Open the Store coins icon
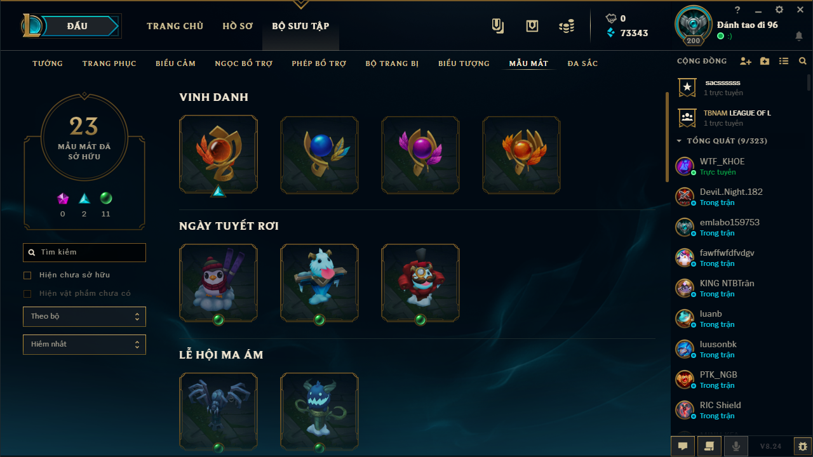This screenshot has width=813, height=457. (x=567, y=26)
